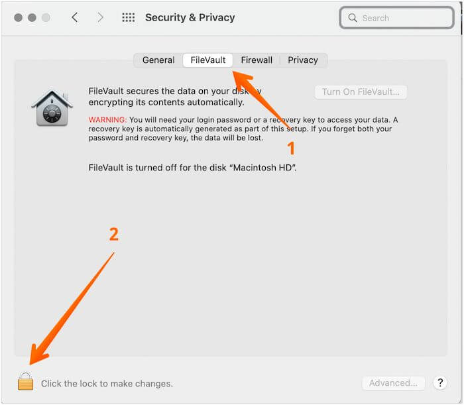The image size is (464, 405).
Task: Close the Security & Privacy window
Action: pos(18,18)
